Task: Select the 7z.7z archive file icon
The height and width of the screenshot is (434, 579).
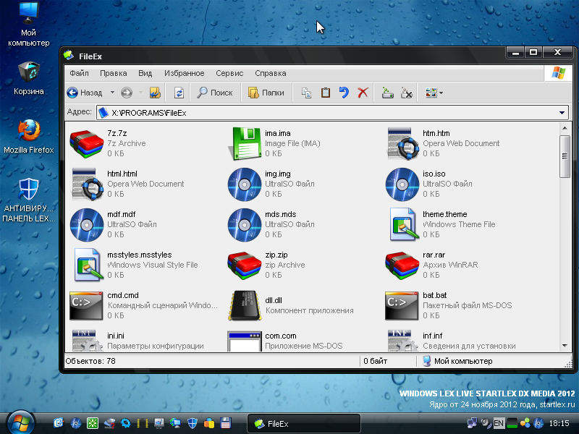Action: click(x=86, y=143)
